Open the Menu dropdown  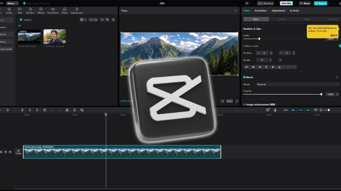(x=12, y=3)
